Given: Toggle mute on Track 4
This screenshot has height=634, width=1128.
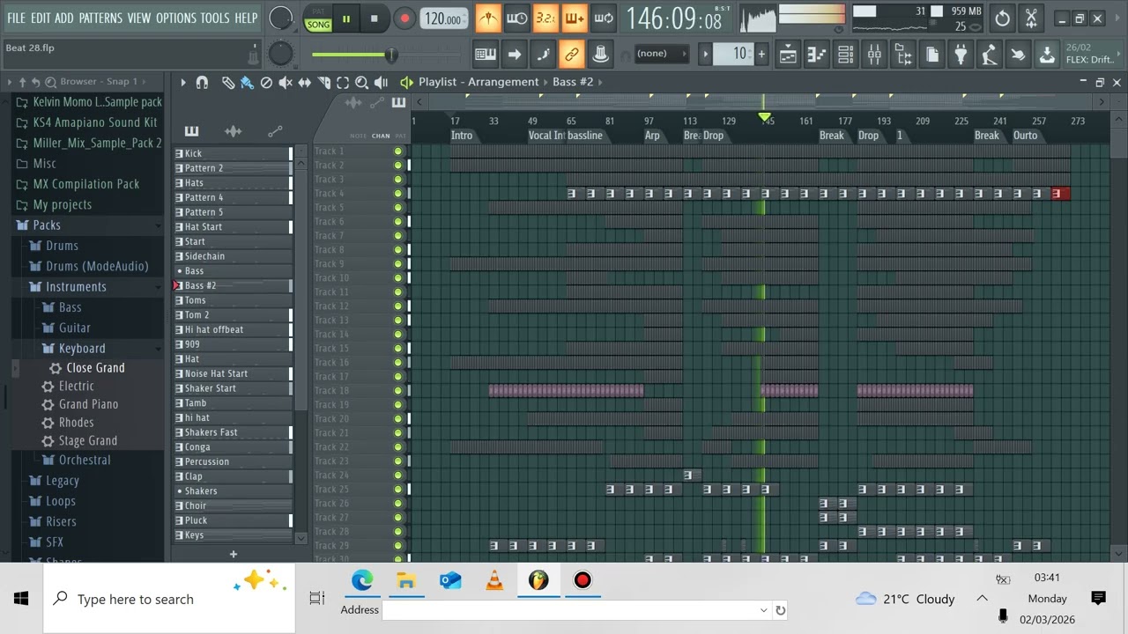Looking at the screenshot, I should (x=397, y=194).
